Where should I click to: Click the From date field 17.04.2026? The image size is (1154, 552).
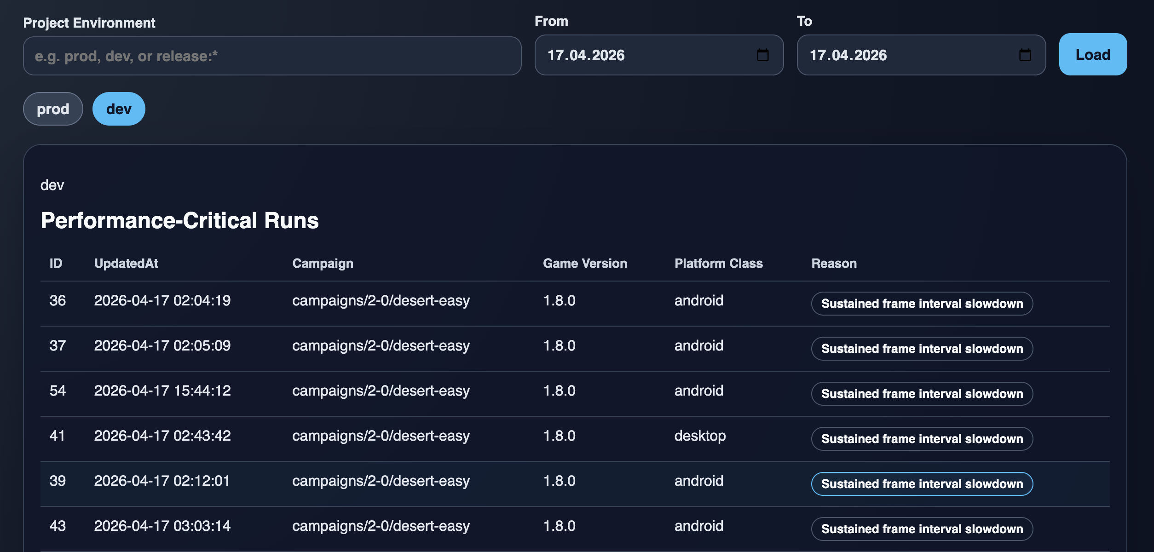(x=644, y=55)
